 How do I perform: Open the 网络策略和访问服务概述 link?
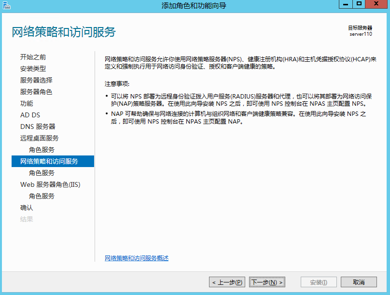click(137, 258)
